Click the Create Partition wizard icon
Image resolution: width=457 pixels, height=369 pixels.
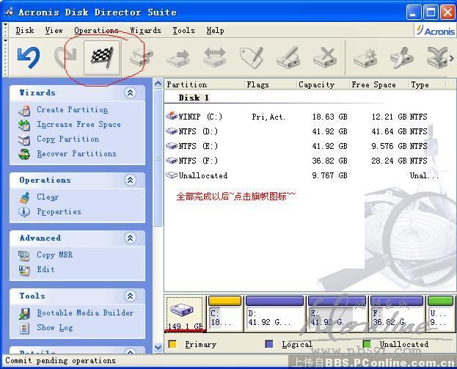tap(24, 110)
